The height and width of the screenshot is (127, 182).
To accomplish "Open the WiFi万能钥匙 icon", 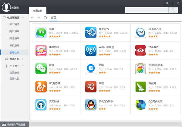I will point(91,50).
